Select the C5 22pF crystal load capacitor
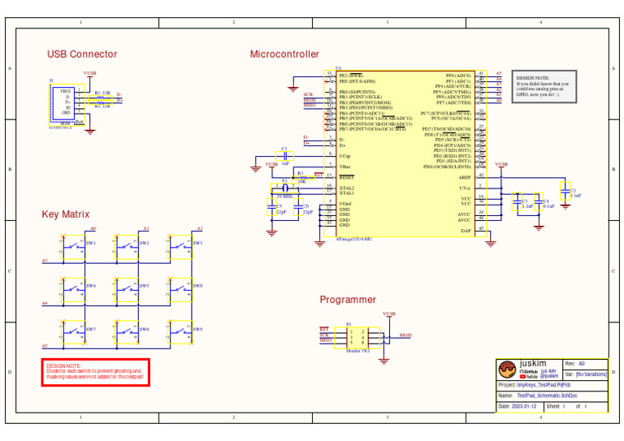This screenshot has width=624, height=441. 272,207
